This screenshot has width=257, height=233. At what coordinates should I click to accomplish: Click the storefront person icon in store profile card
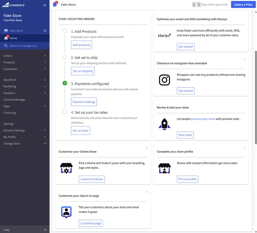164,168
